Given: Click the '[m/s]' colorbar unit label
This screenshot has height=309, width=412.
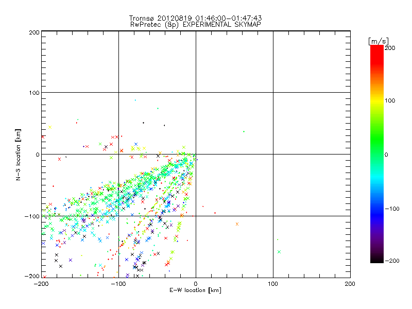Looking at the screenshot, I should point(378,41).
